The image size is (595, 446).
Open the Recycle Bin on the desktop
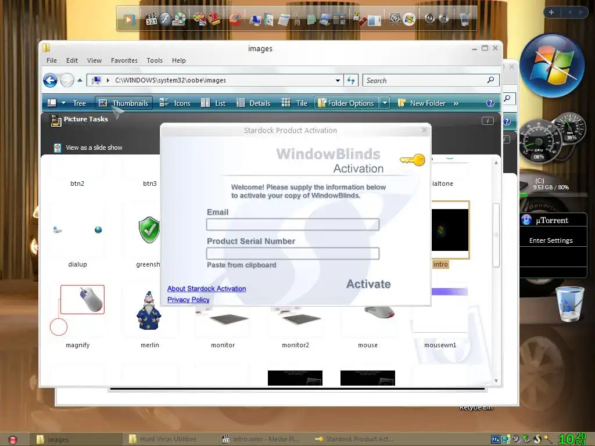coord(569,304)
